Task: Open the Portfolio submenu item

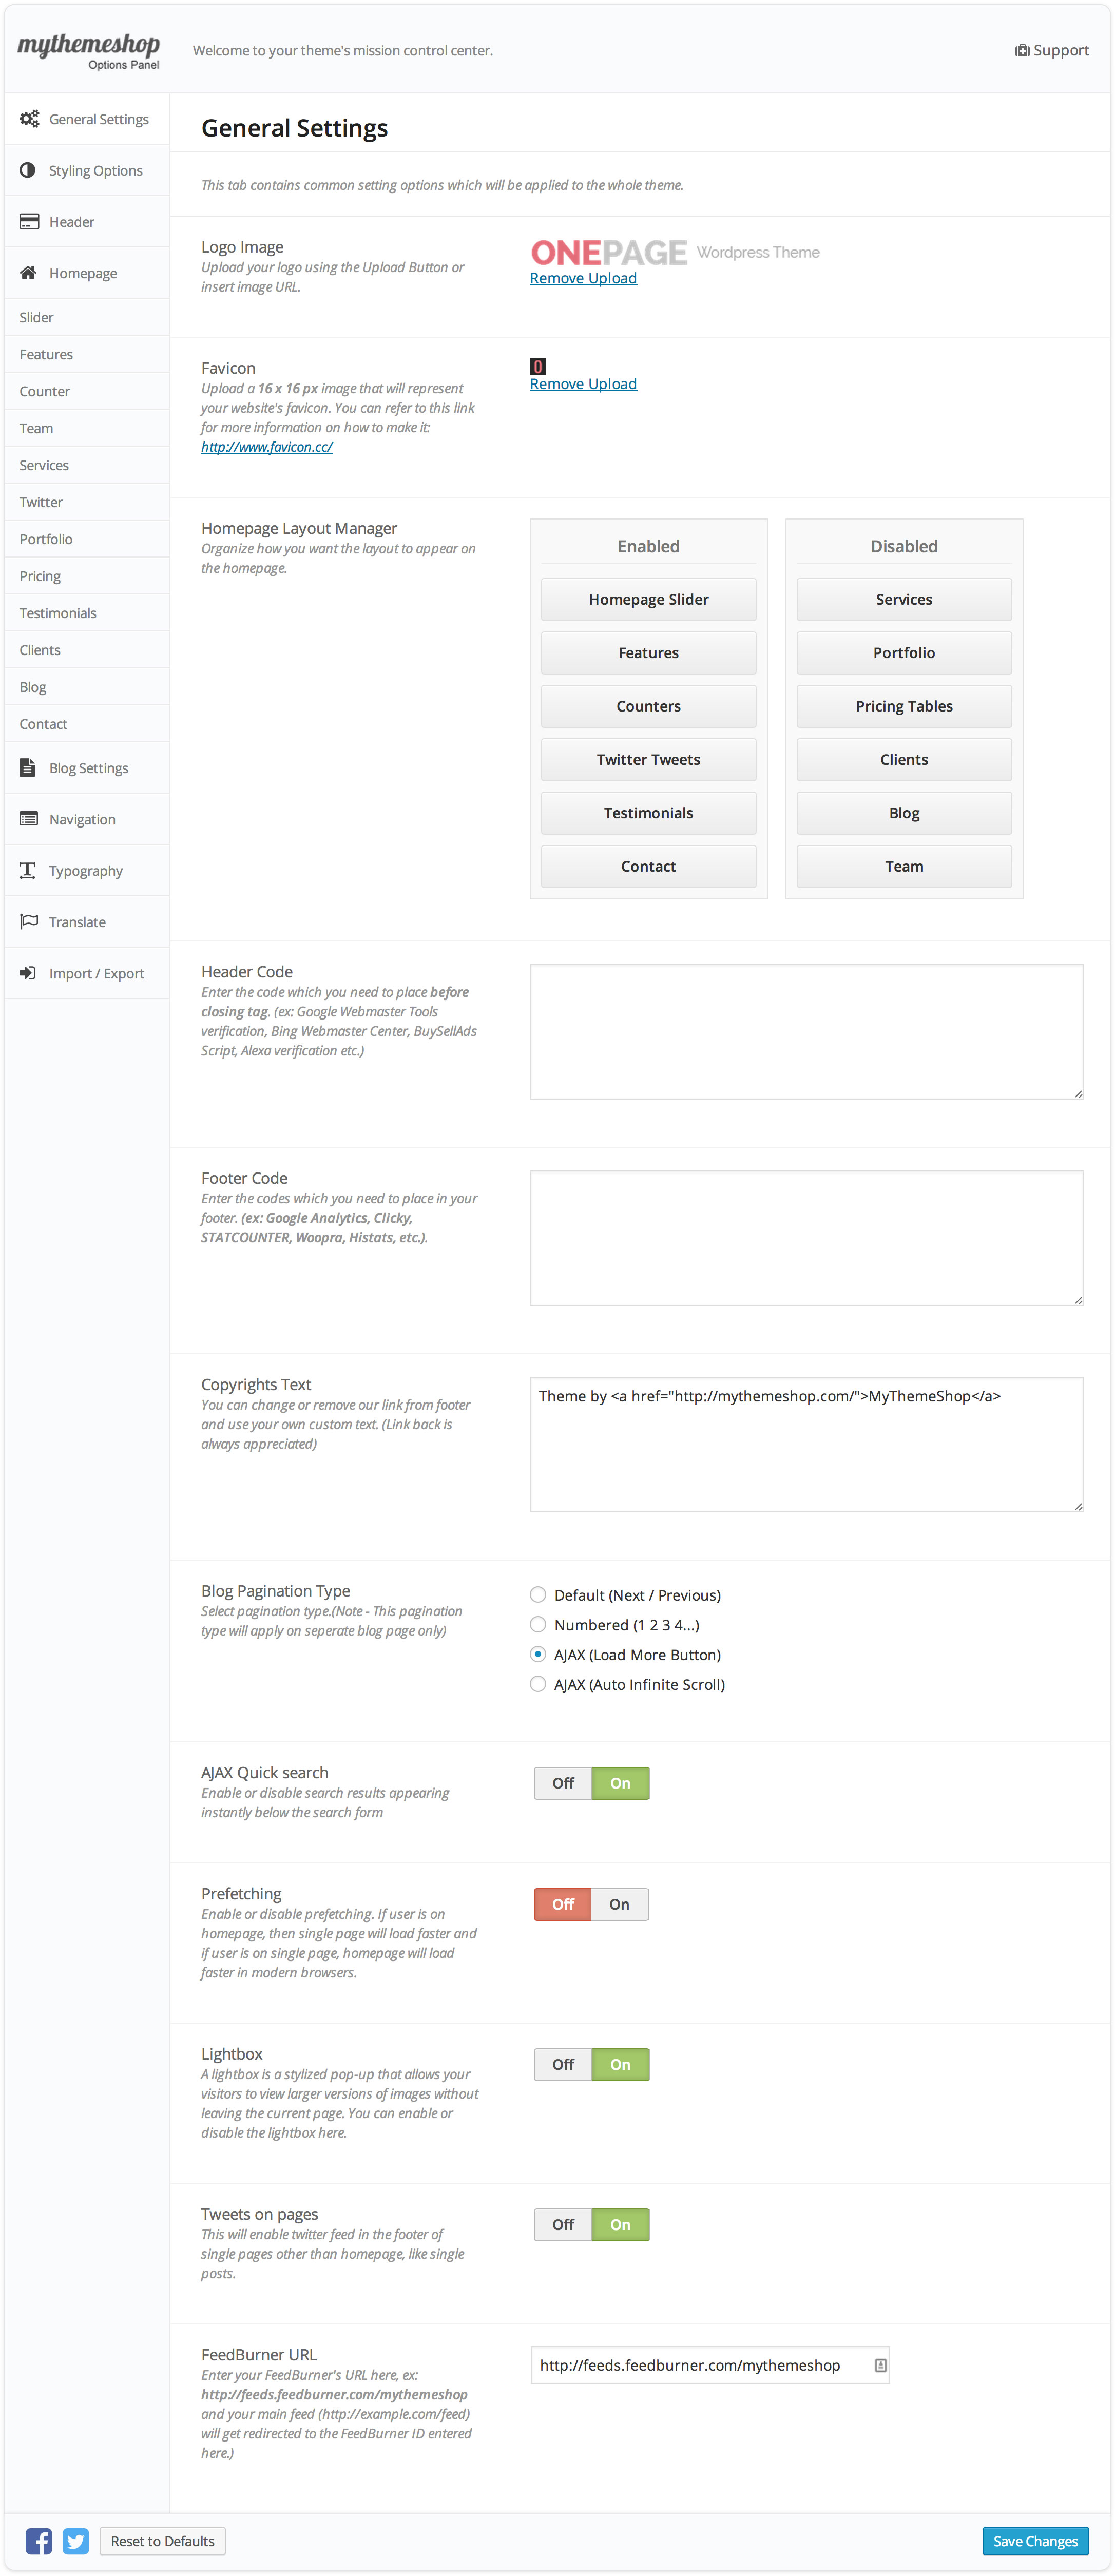Action: point(87,539)
